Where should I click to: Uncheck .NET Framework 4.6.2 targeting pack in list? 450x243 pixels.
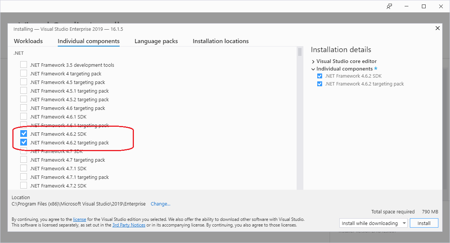24,142
